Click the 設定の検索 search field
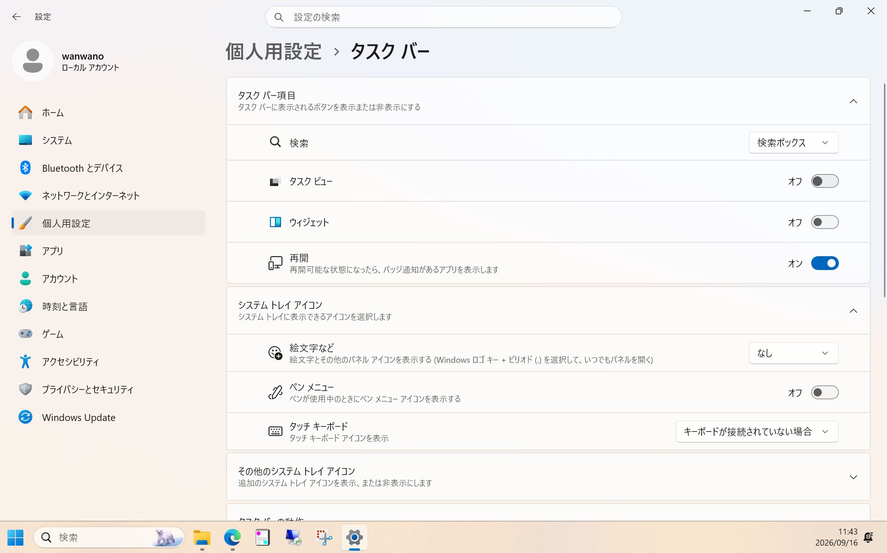 (x=444, y=17)
